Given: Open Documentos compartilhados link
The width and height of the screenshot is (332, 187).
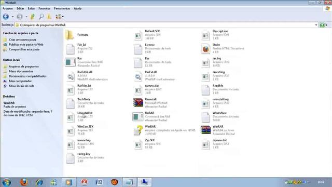Looking at the screenshot, I should [27, 76].
